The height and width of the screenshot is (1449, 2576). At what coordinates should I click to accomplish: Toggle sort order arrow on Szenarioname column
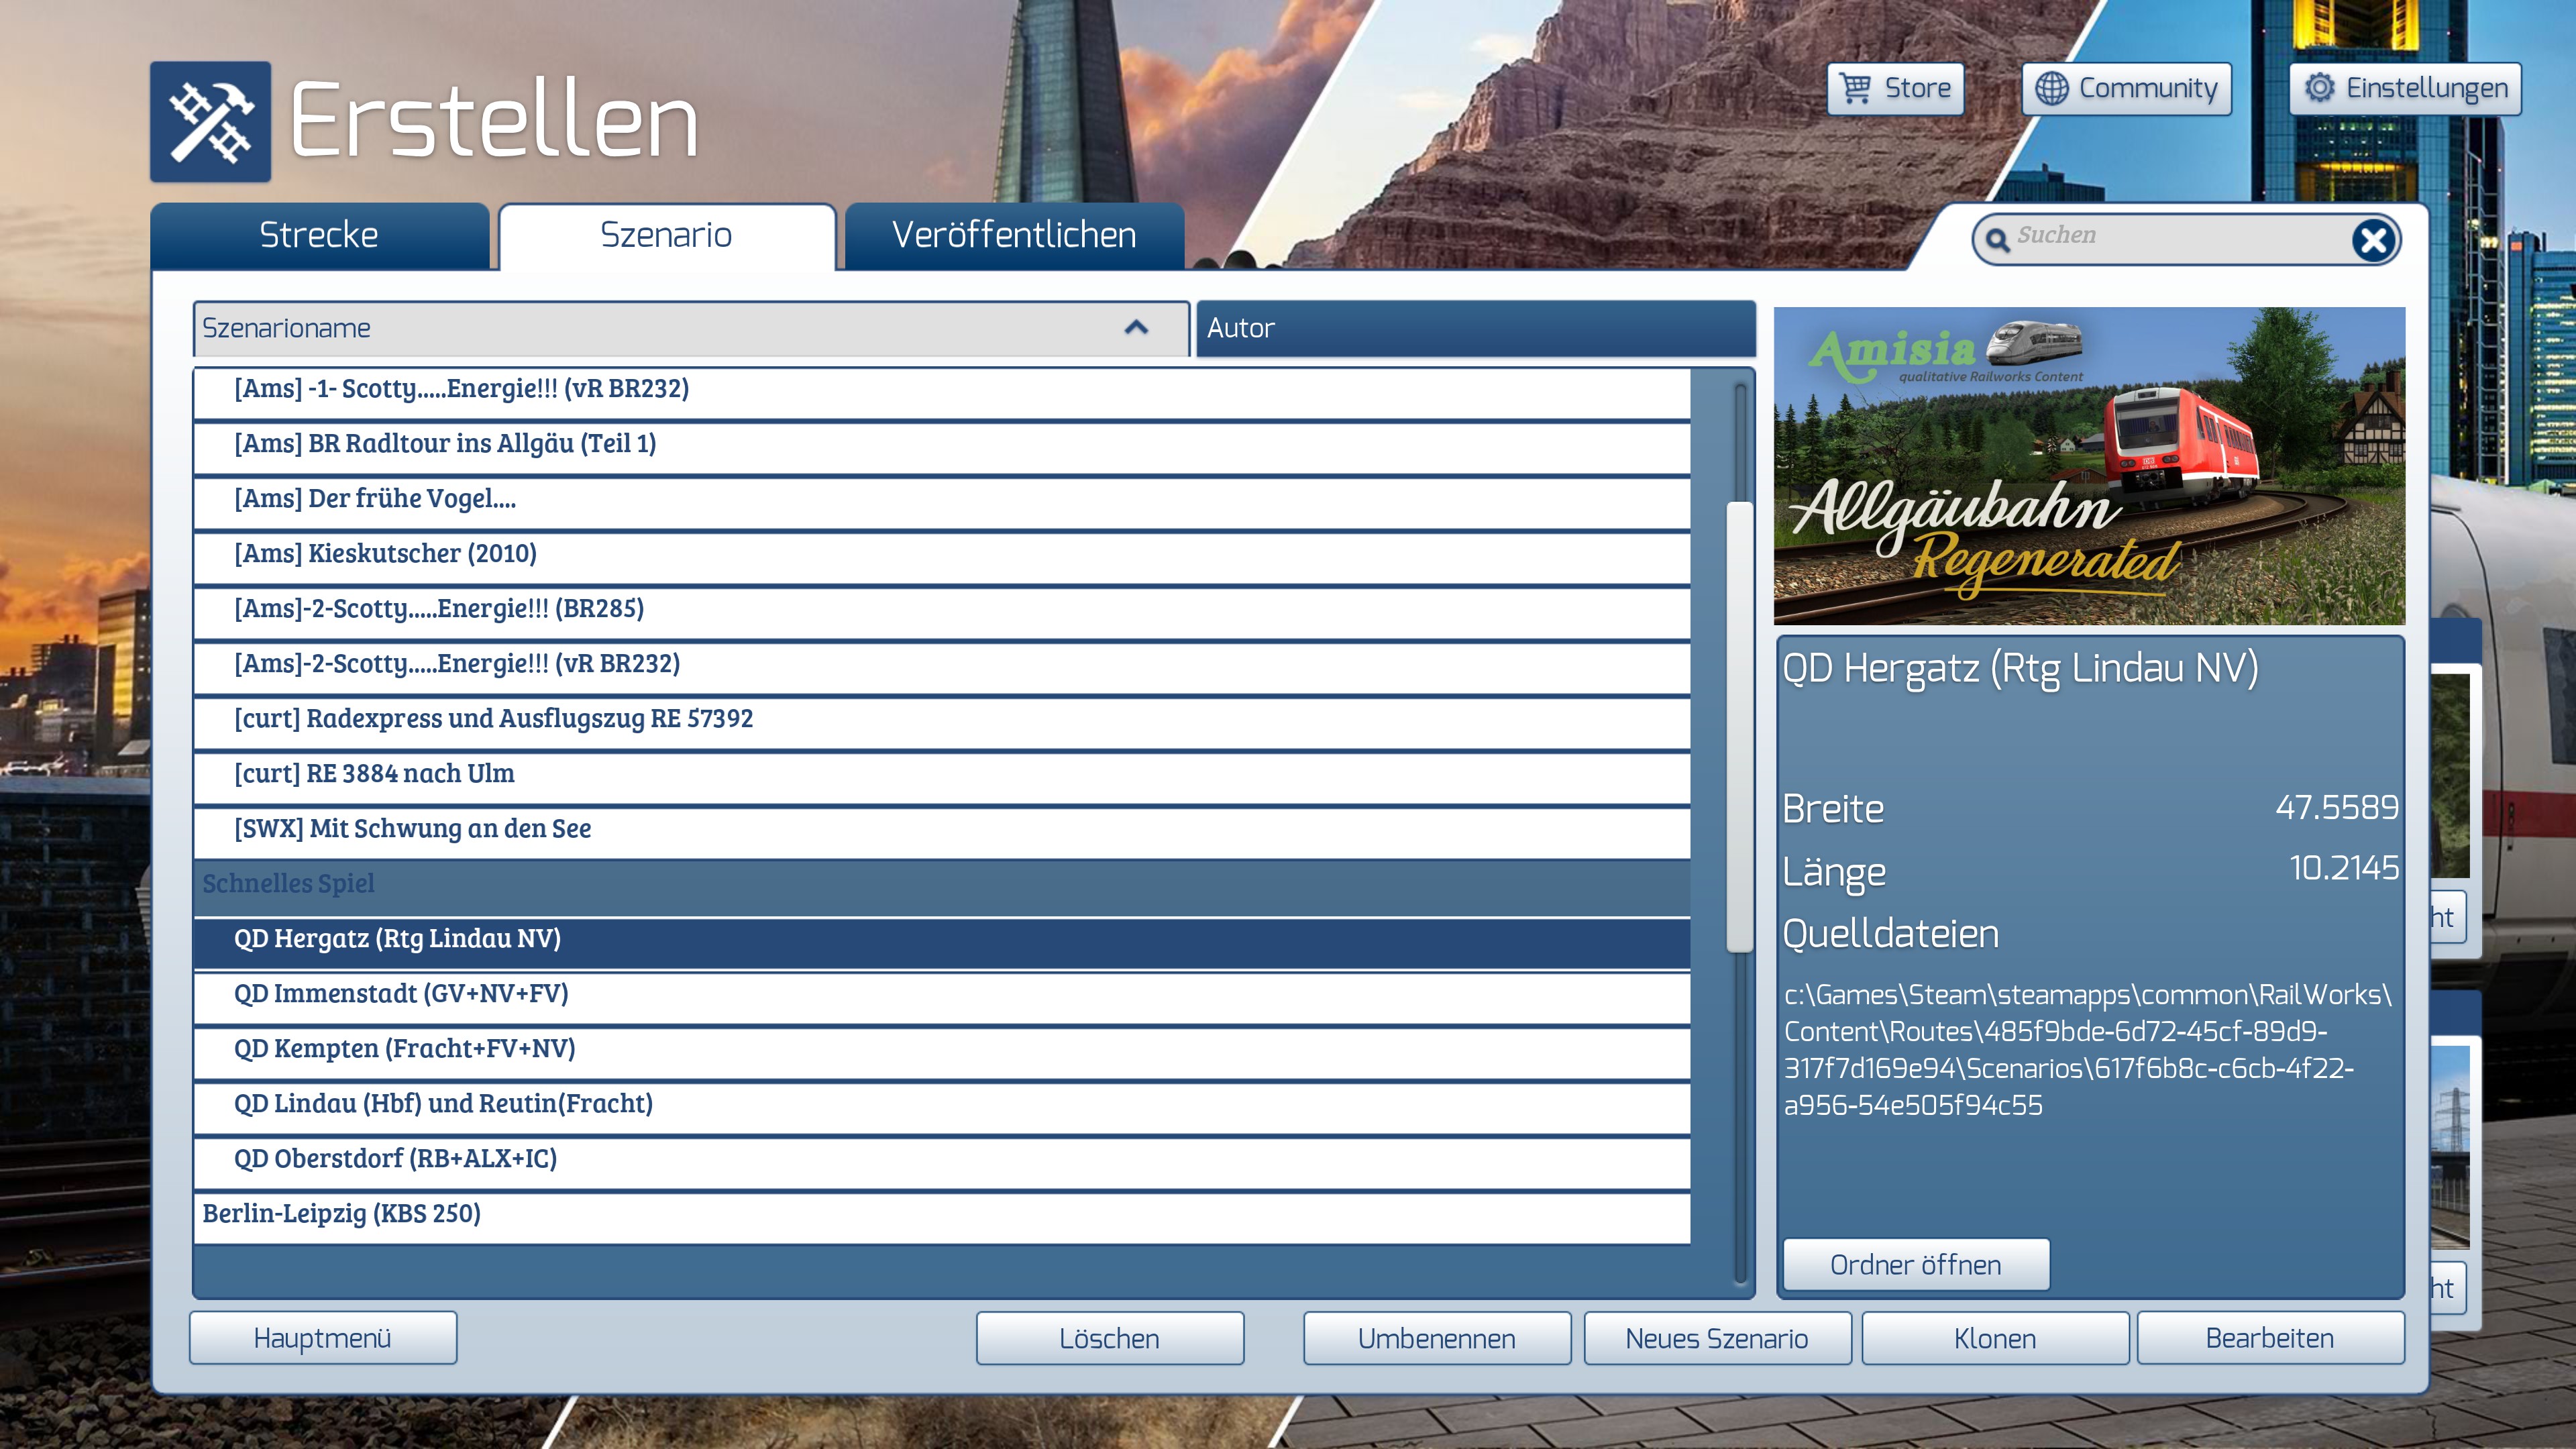[1136, 328]
